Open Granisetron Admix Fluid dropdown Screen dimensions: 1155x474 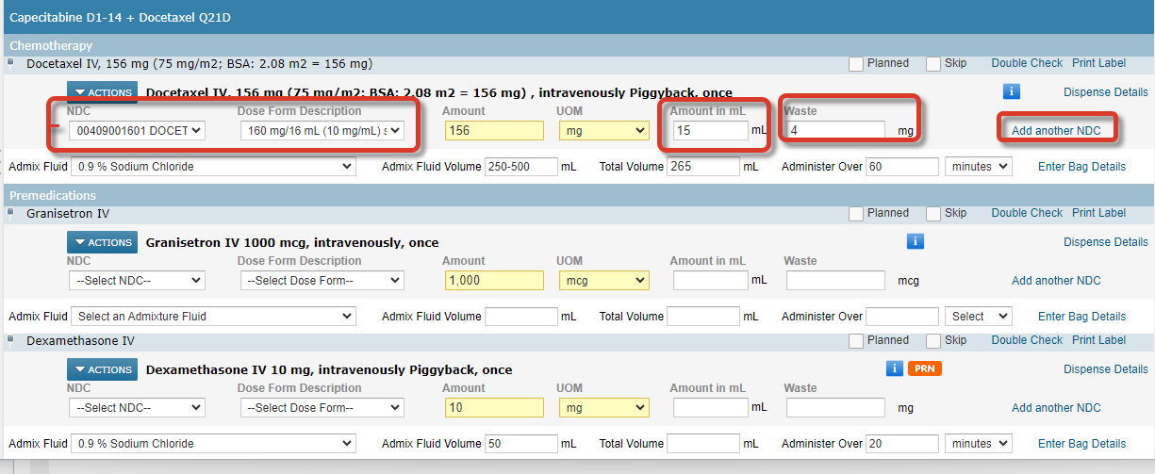pyautogui.click(x=216, y=317)
